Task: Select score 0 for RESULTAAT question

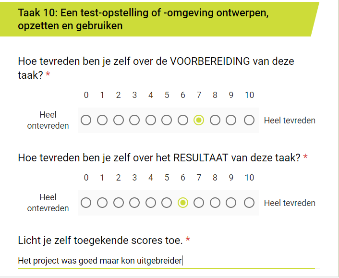Action: point(86,203)
